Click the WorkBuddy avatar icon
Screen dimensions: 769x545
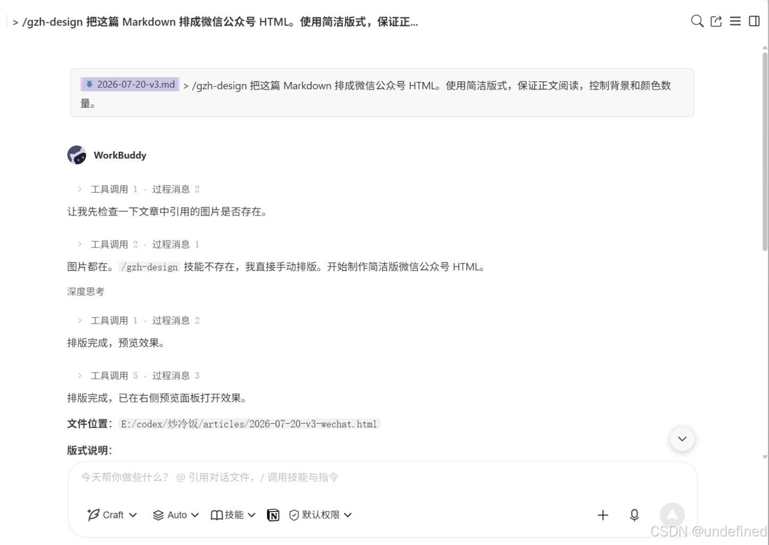click(x=77, y=155)
